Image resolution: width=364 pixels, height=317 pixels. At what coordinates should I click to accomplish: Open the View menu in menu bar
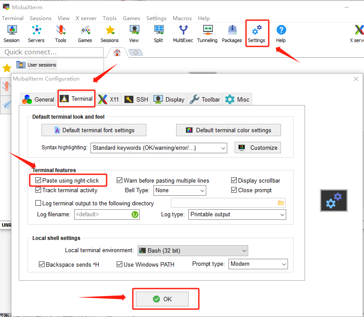(x=64, y=18)
